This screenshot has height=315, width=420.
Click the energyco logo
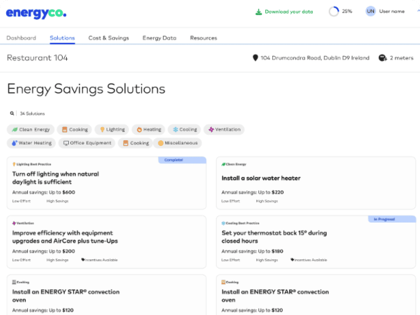click(x=36, y=13)
